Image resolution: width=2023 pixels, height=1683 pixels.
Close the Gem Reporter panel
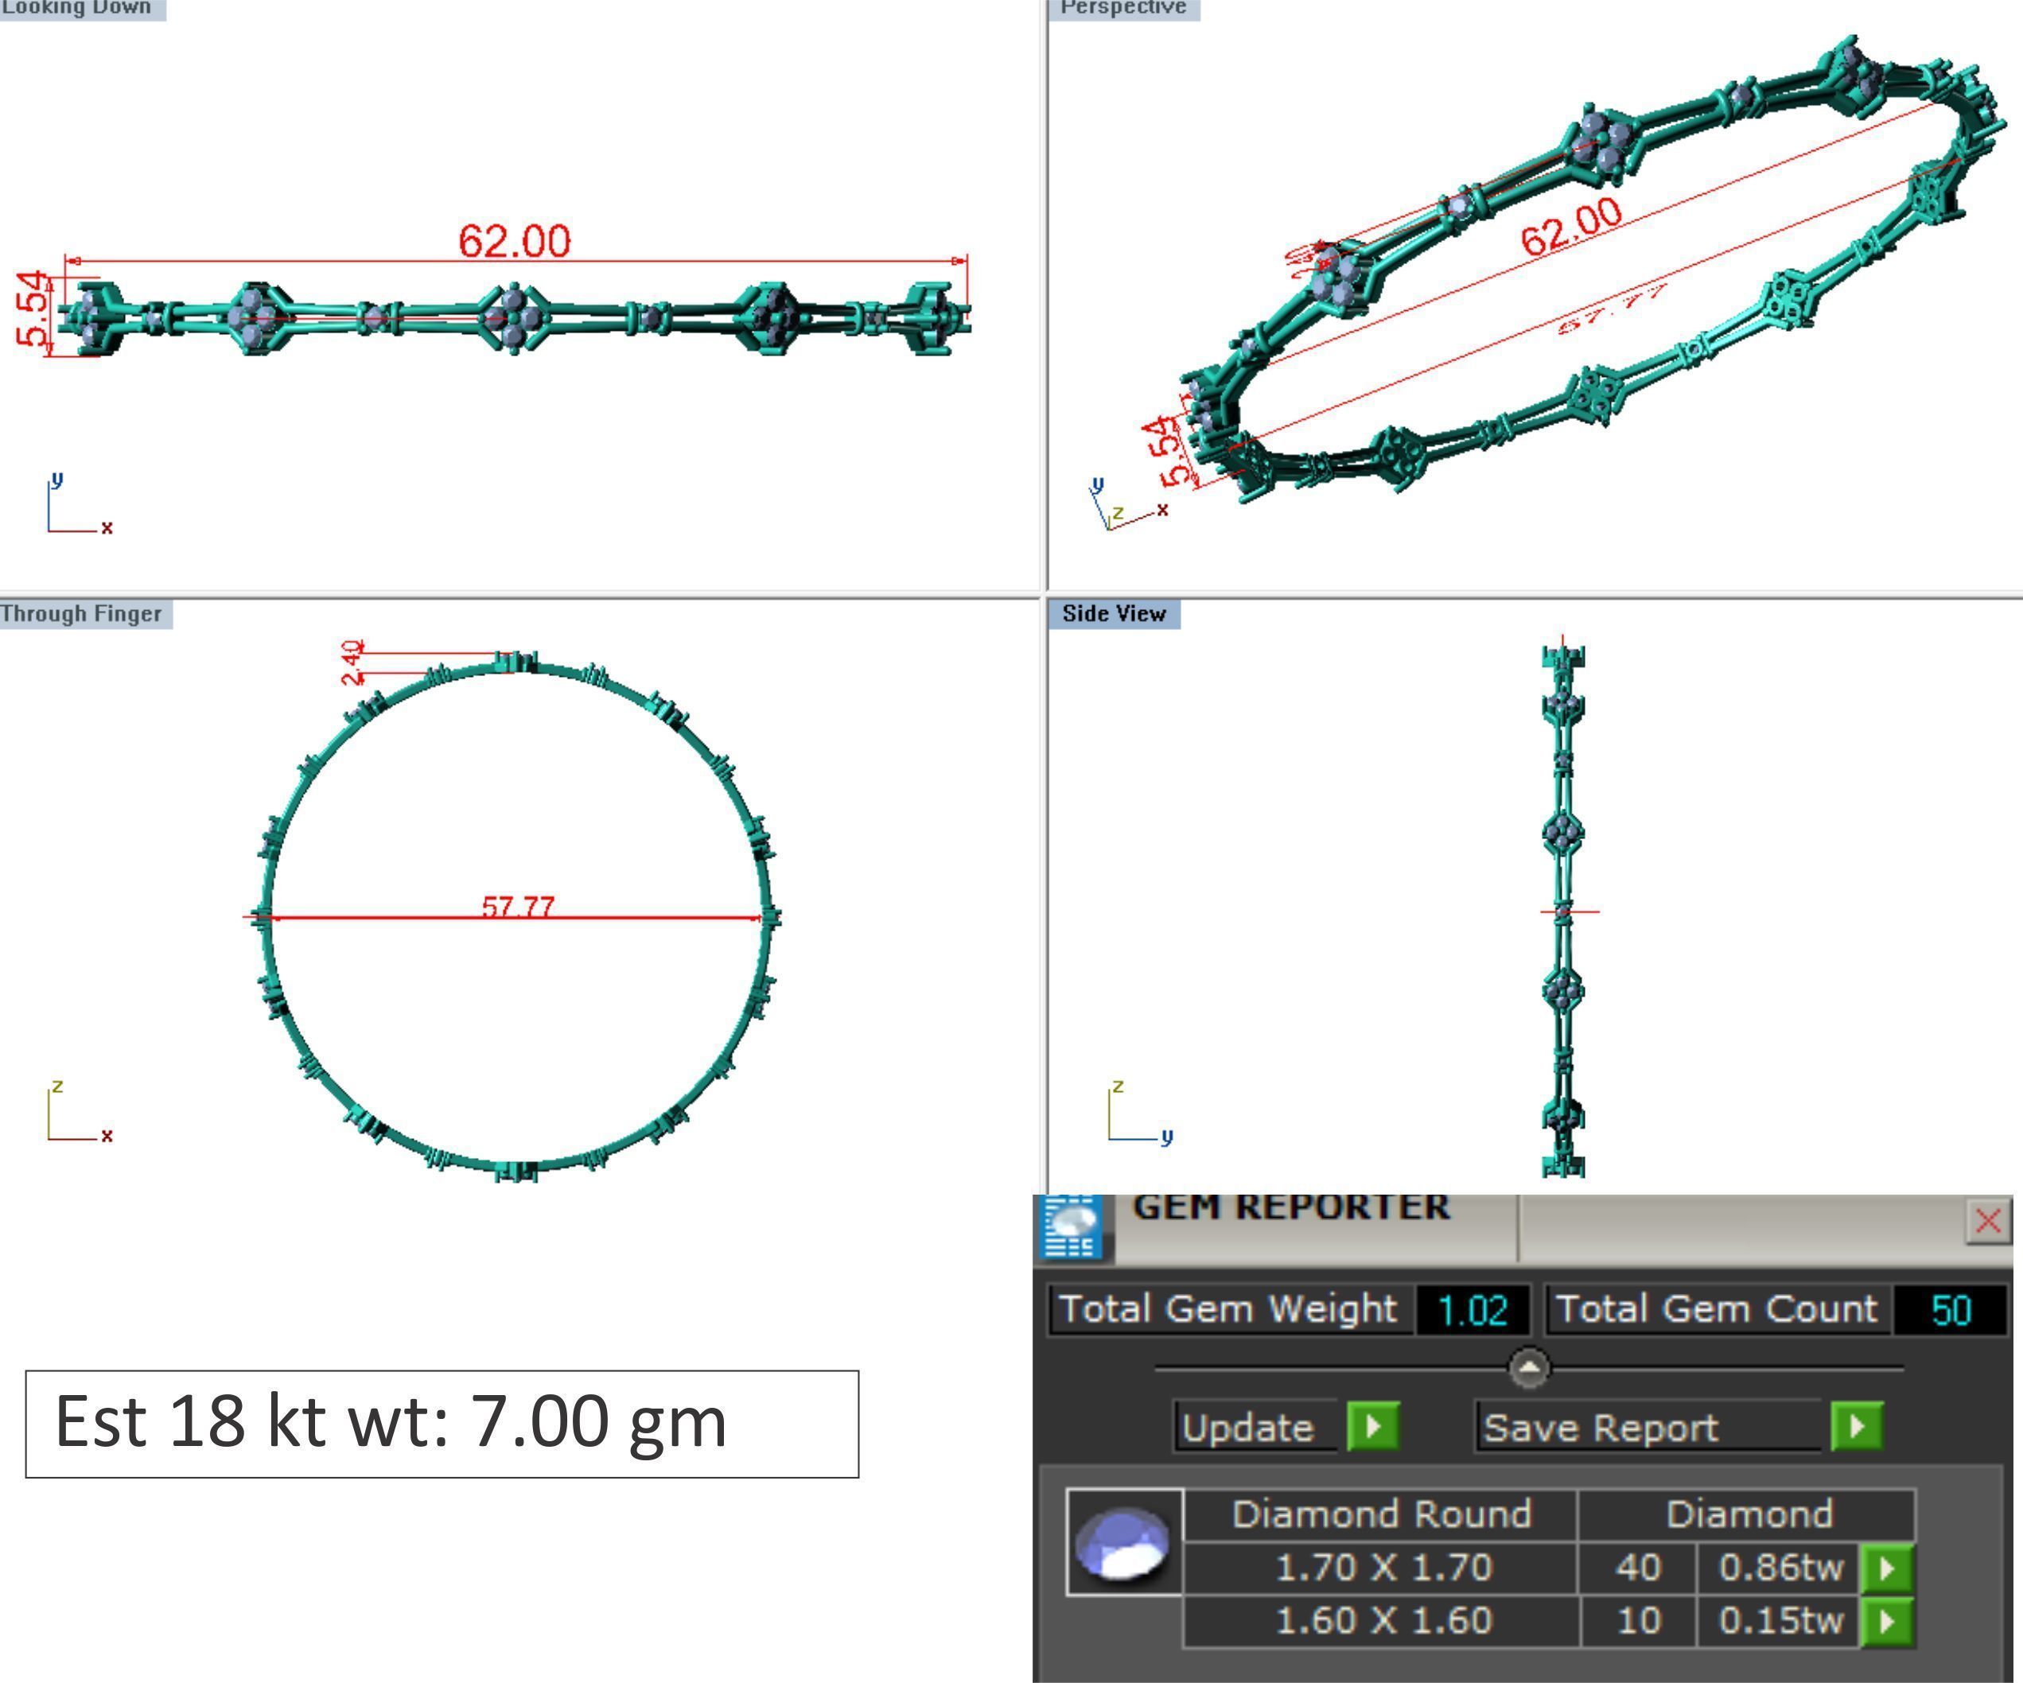tap(1987, 1221)
